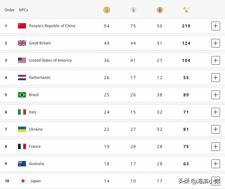
Task: Expand the Italy row plus button
Action: 216,112
